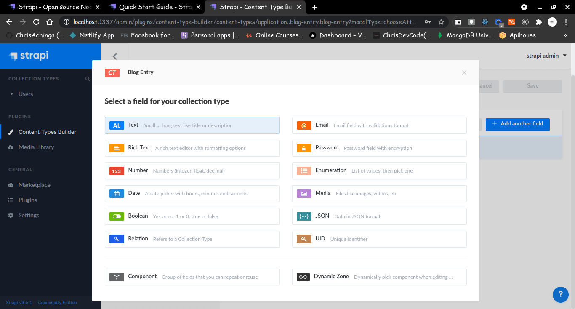Collapse the panel with back chevron

(114, 56)
